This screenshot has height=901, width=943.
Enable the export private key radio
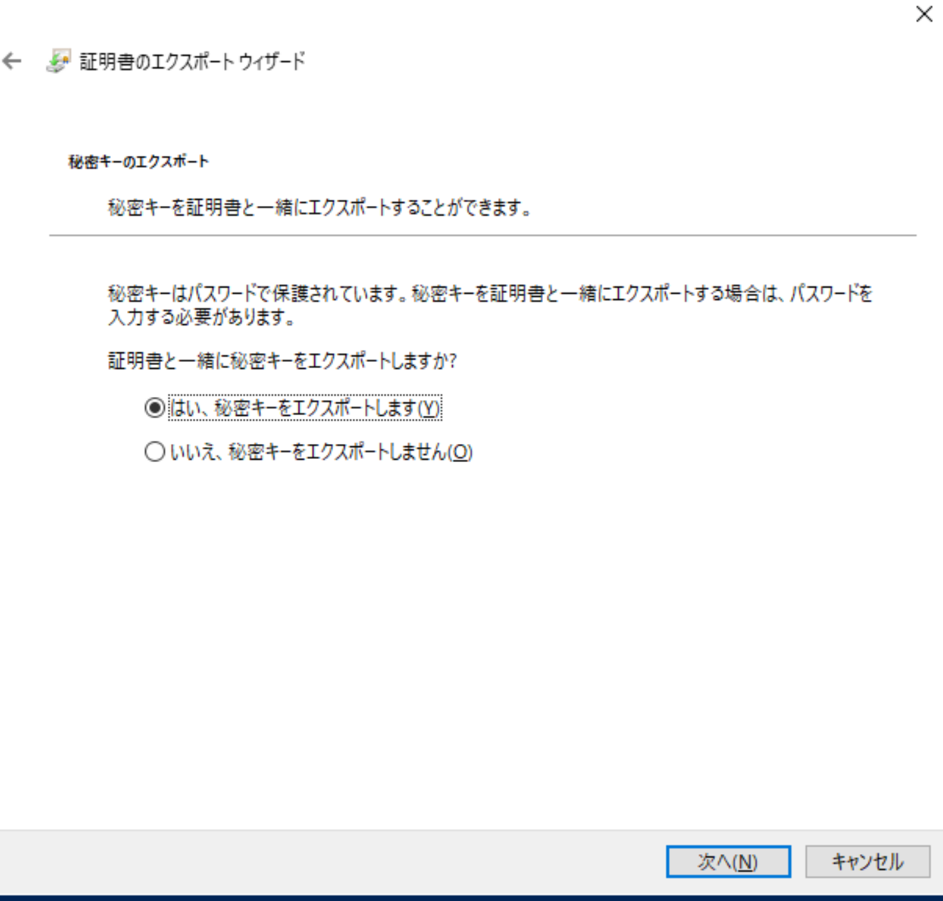pos(155,408)
